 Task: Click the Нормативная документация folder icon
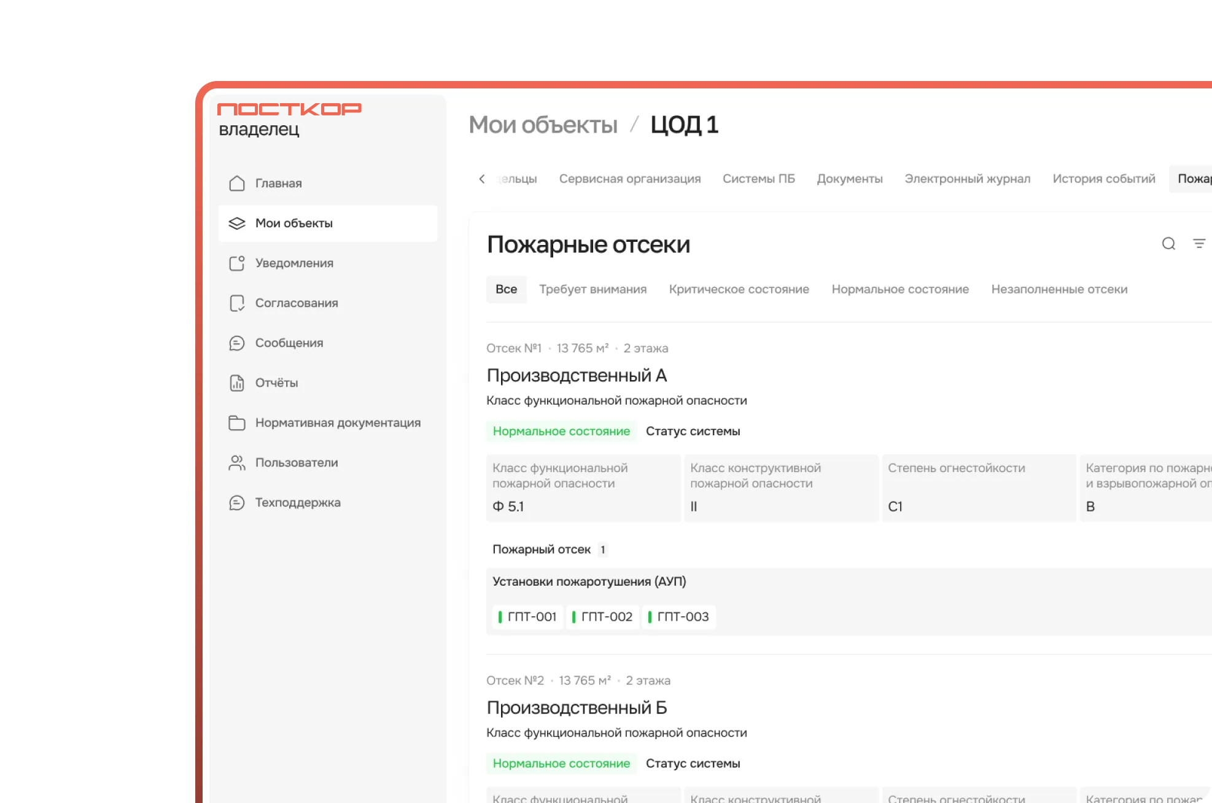click(x=237, y=423)
